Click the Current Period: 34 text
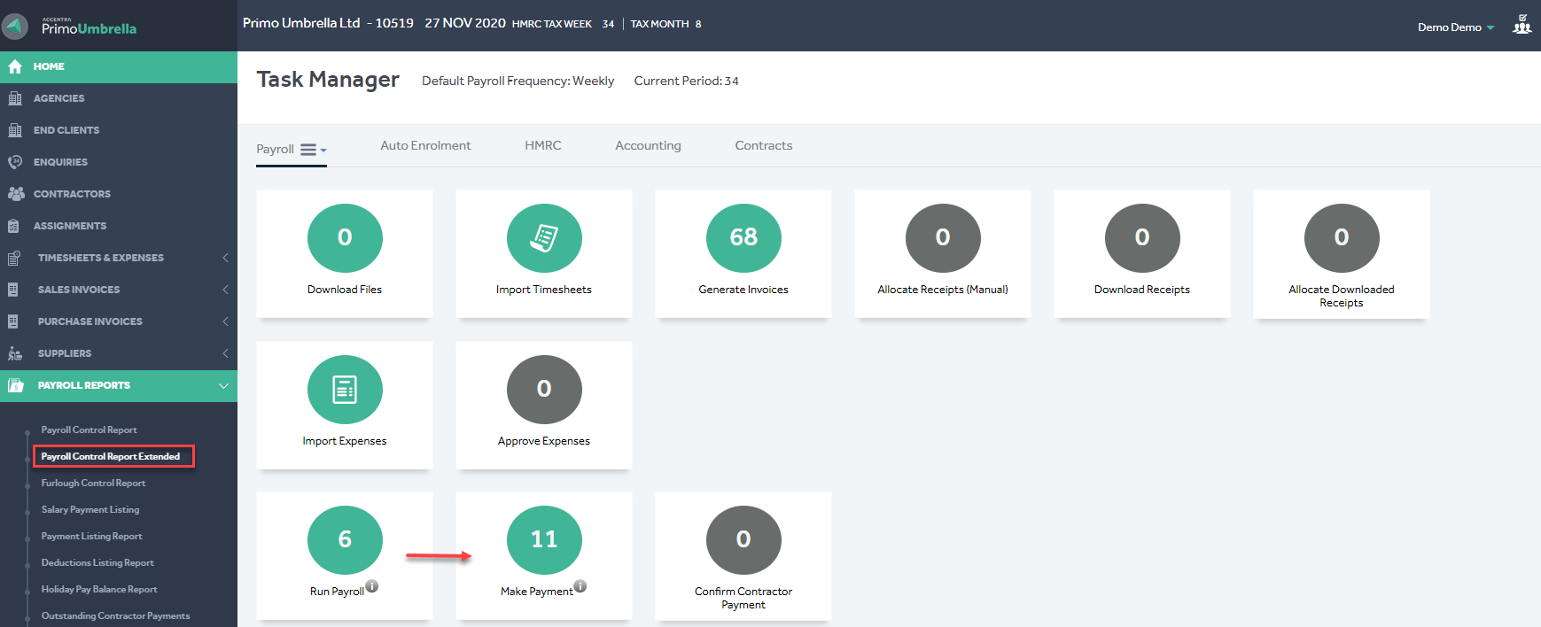Image resolution: width=1541 pixels, height=627 pixels. click(686, 81)
